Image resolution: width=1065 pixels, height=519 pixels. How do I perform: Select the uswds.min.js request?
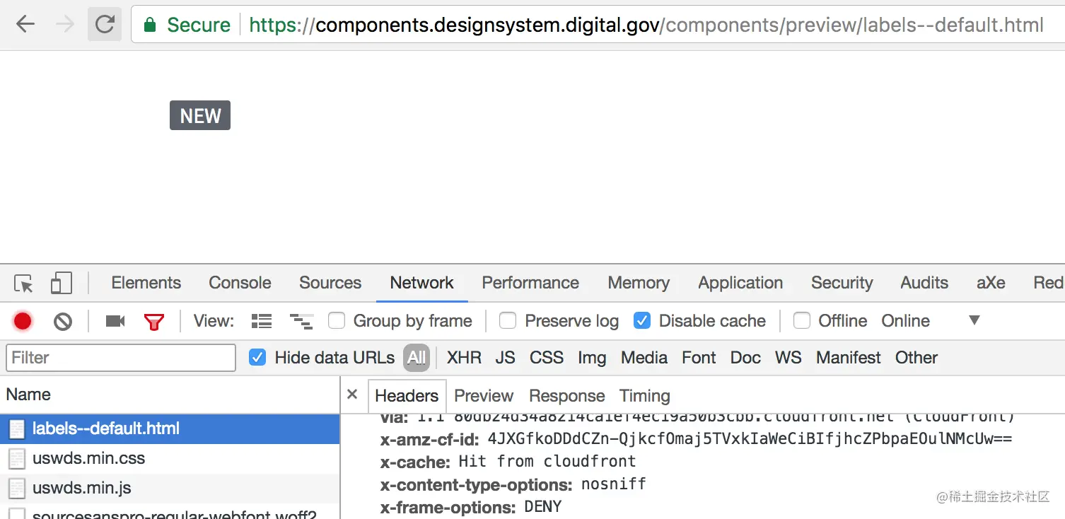coord(170,489)
